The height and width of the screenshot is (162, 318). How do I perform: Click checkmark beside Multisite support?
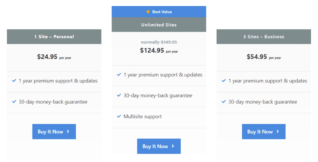click(x=119, y=116)
